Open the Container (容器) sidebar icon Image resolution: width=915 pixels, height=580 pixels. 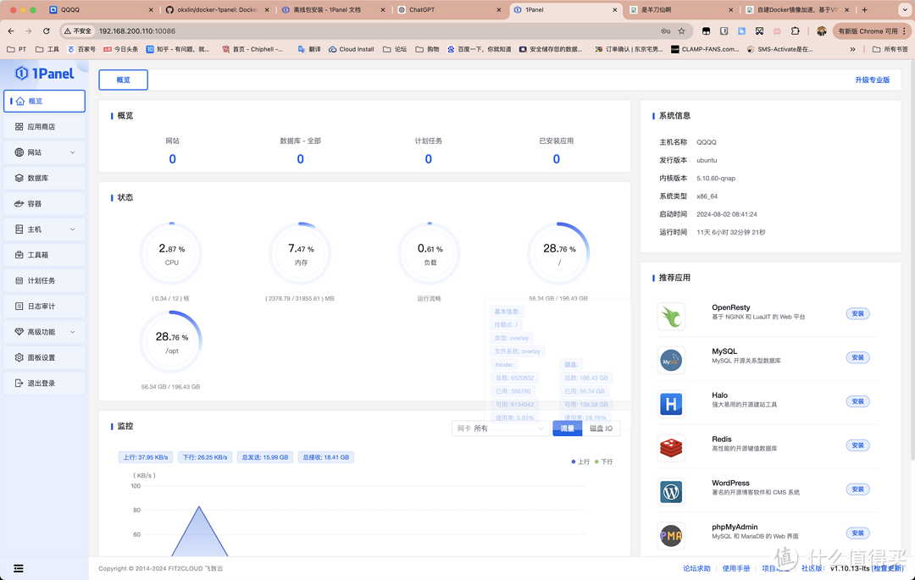click(x=19, y=204)
